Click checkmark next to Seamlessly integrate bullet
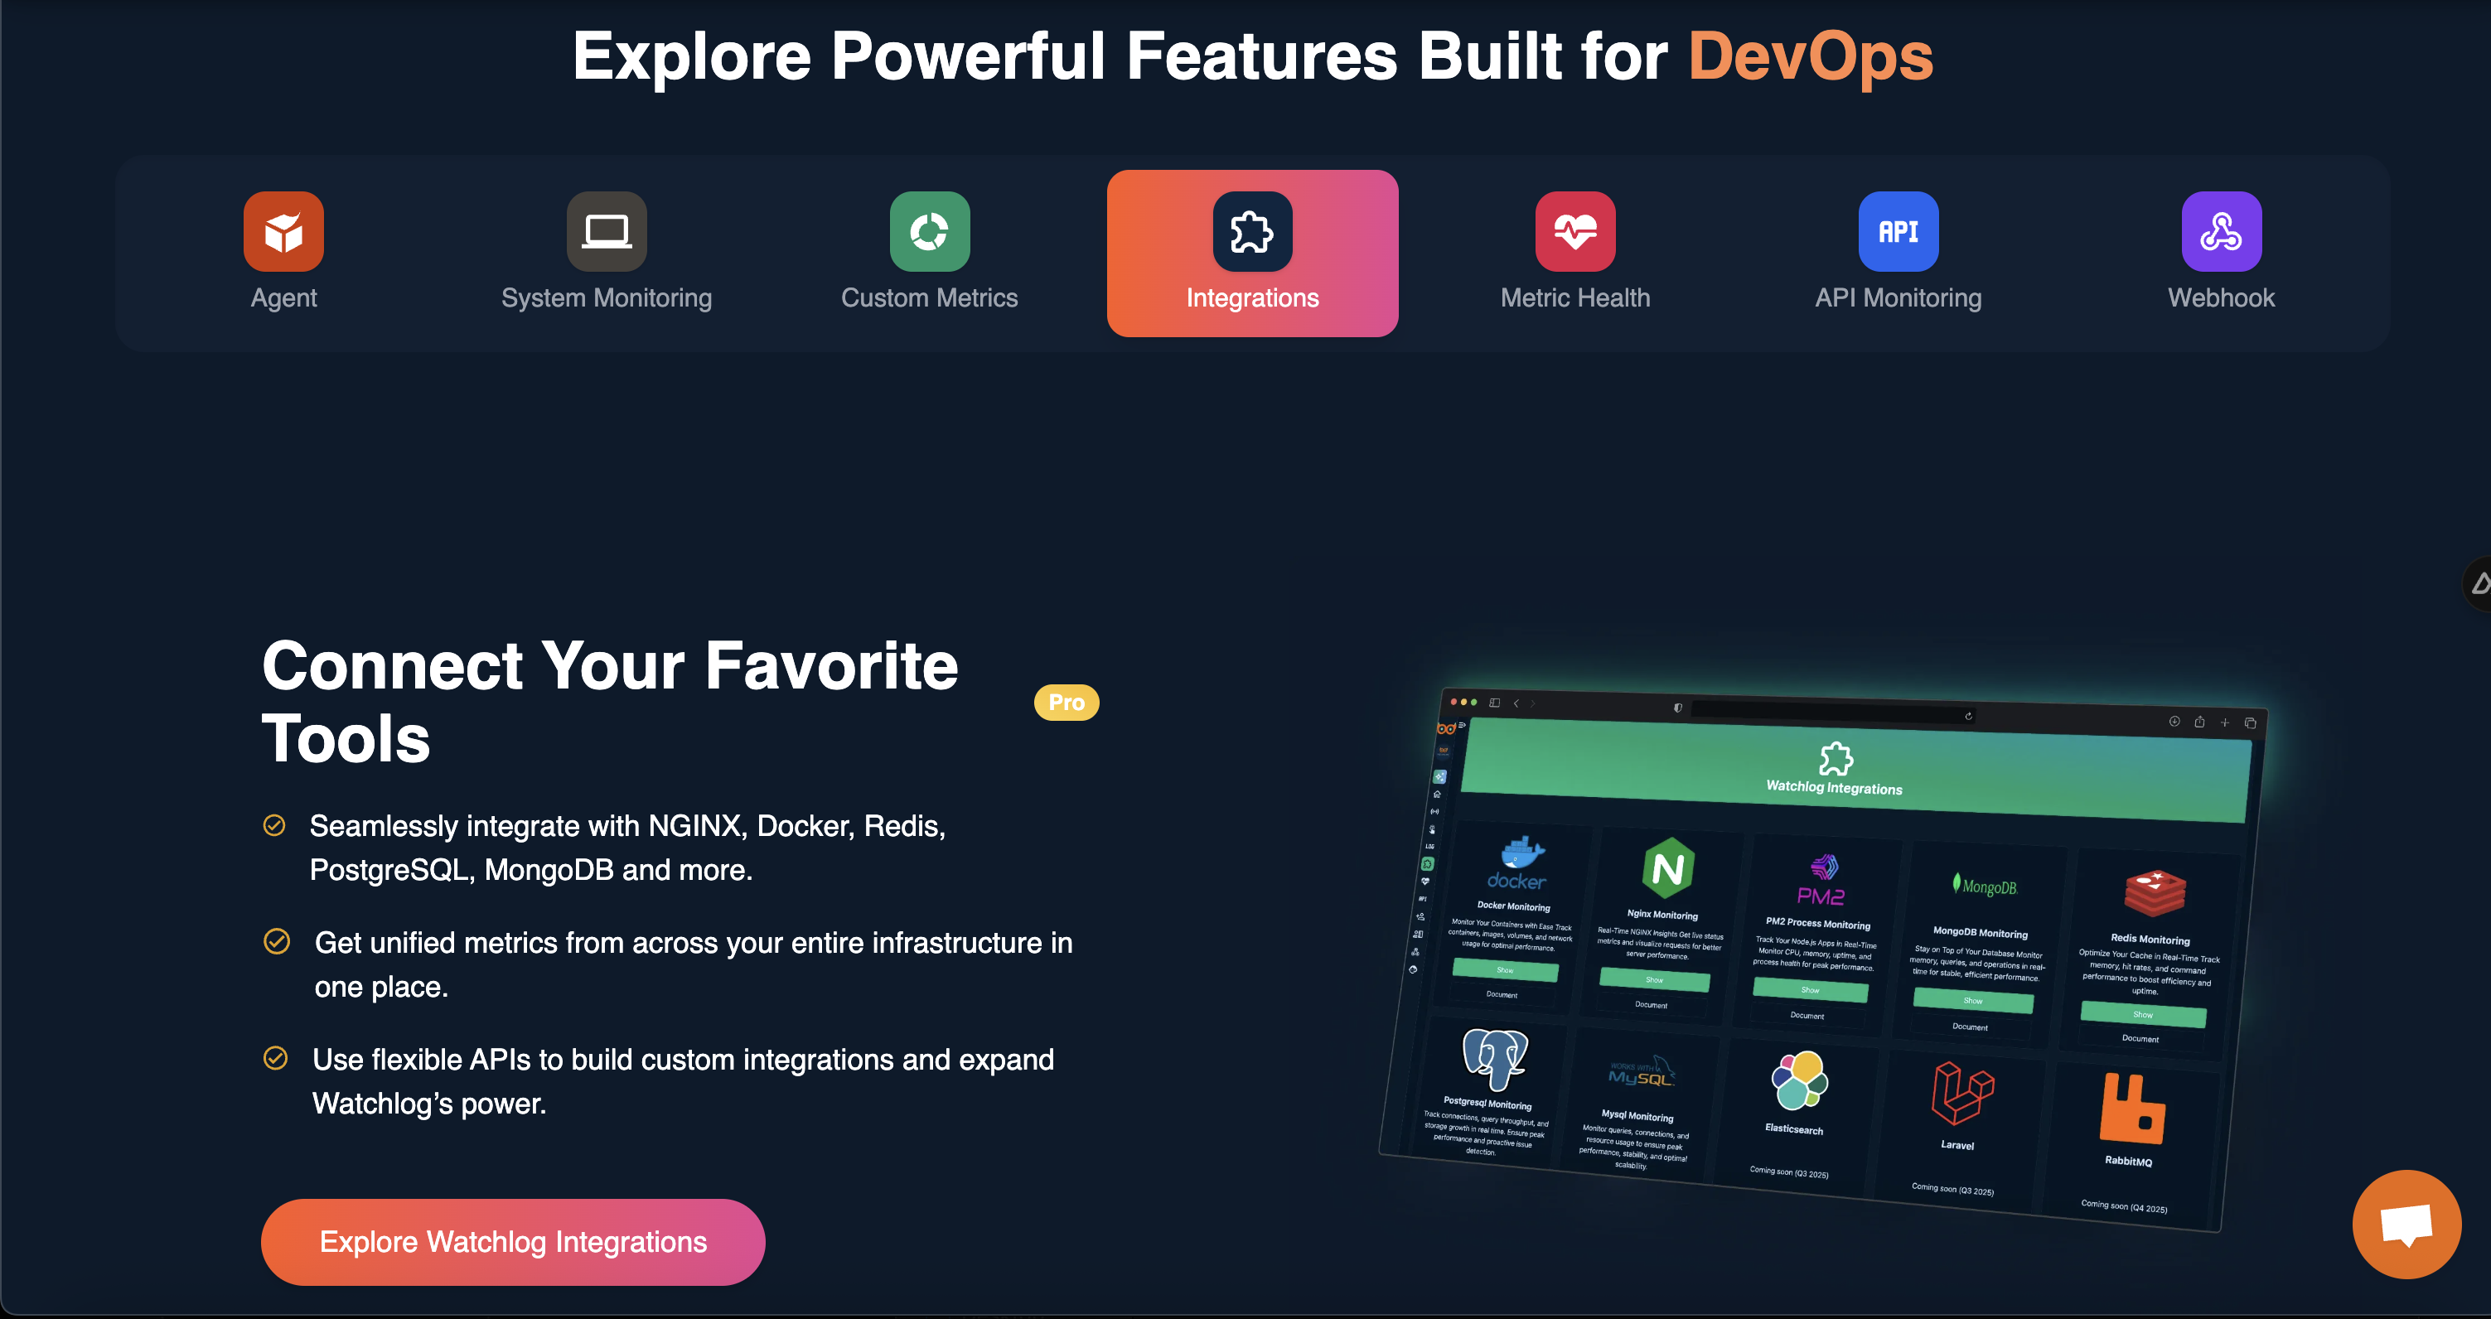Viewport: 2491px width, 1319px height. click(274, 825)
